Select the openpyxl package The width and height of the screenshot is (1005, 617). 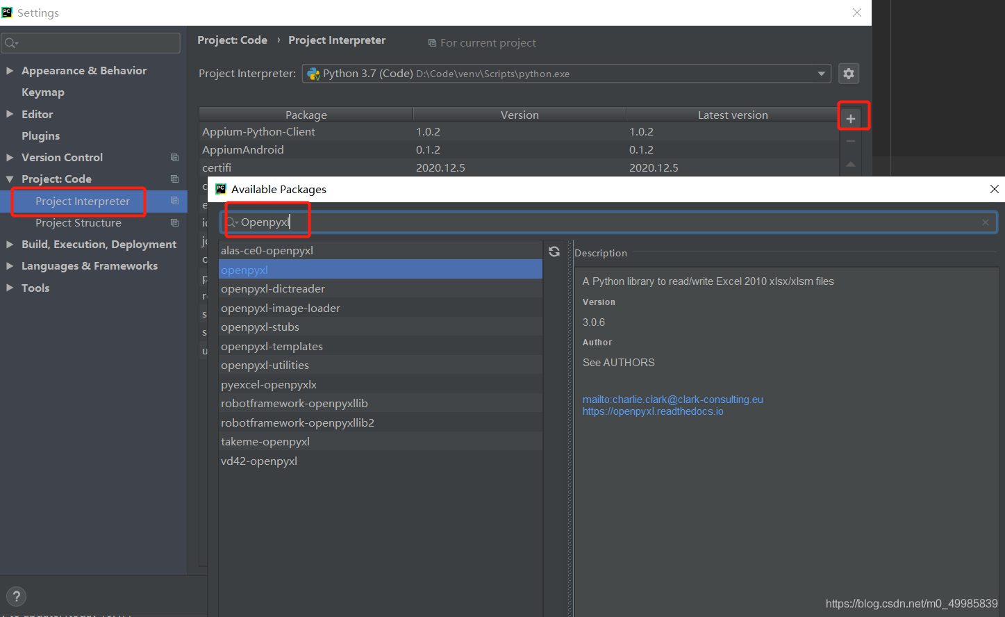click(381, 270)
